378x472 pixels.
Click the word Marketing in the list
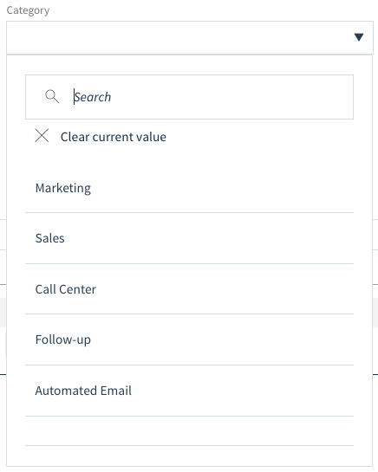click(63, 189)
